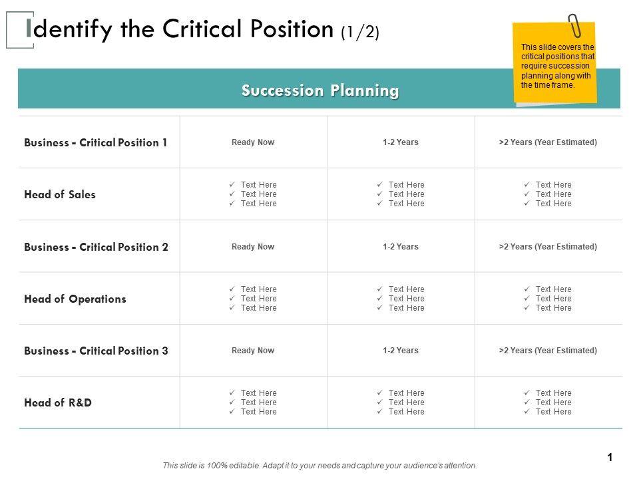Click the slide title text

203,29
